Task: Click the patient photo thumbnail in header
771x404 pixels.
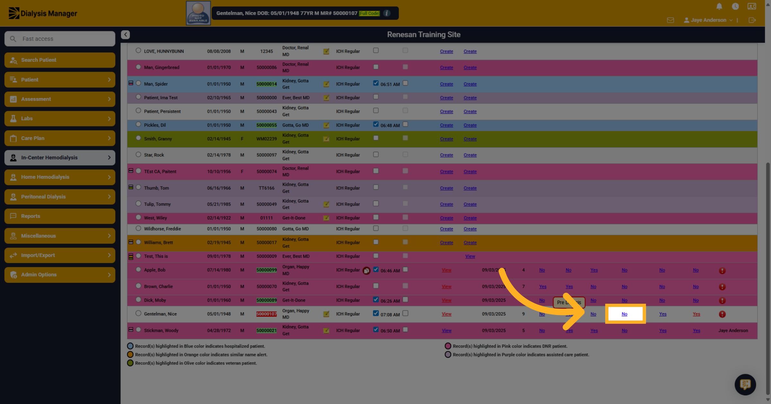Action: point(198,13)
